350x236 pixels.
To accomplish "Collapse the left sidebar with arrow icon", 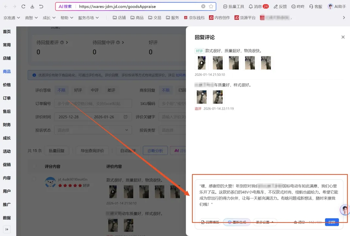I will click(7, 229).
